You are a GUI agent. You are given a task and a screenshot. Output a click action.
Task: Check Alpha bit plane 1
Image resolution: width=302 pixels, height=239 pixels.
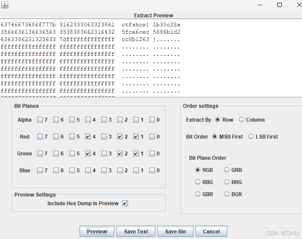point(136,120)
